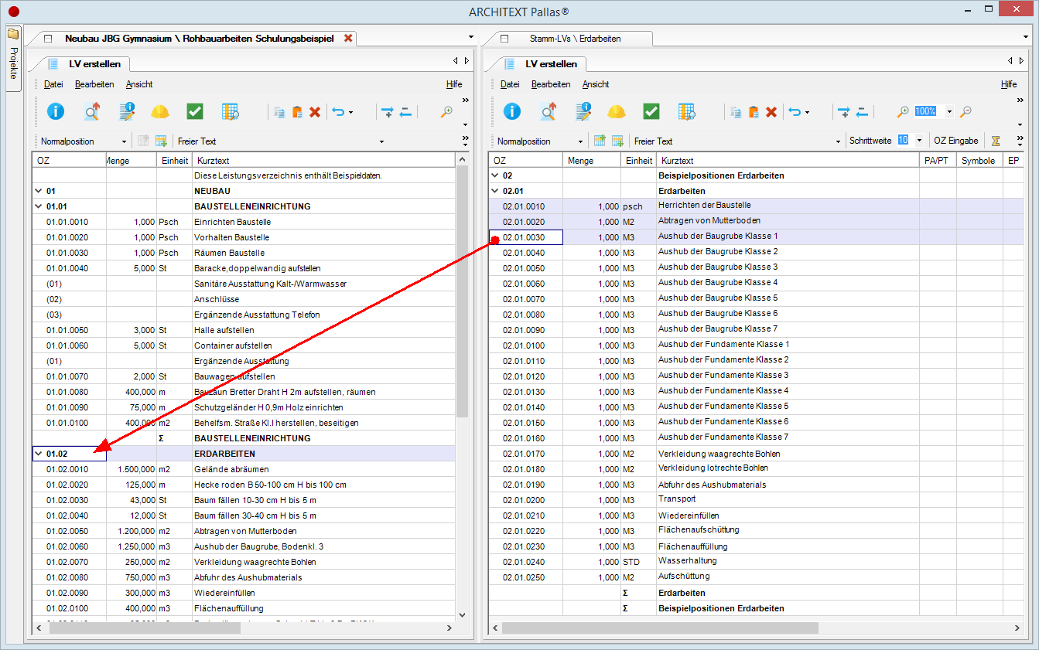1039x650 pixels.
Task: Tick the checkbox on the Neubau JBG Gymnasium tab
Action: (48, 38)
